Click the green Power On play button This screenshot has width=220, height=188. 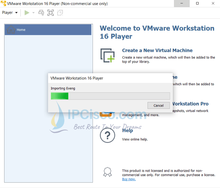tap(27, 13)
